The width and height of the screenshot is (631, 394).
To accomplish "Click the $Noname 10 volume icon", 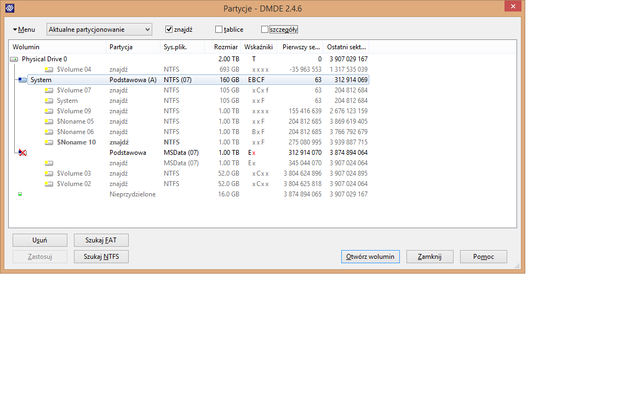I will (x=49, y=142).
